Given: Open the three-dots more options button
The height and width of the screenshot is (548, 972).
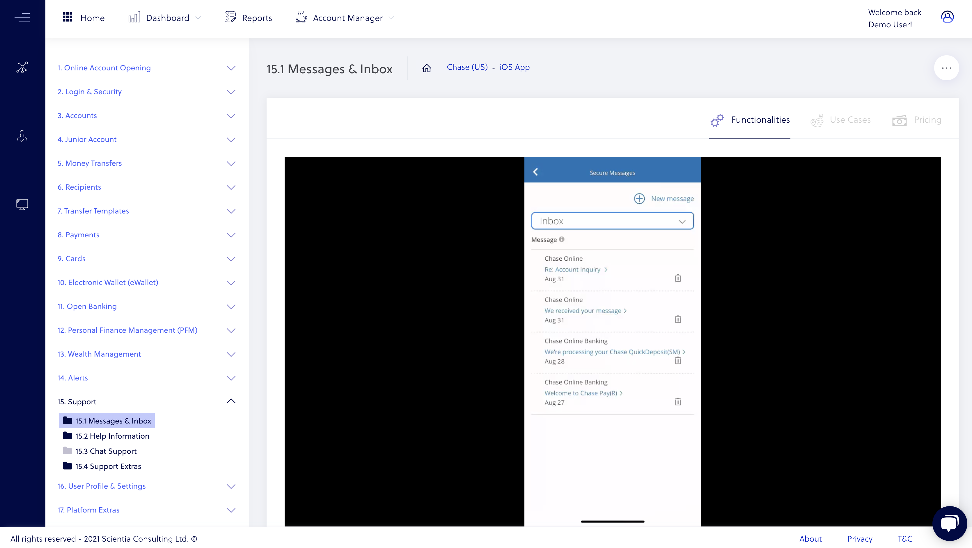Looking at the screenshot, I should point(946,68).
